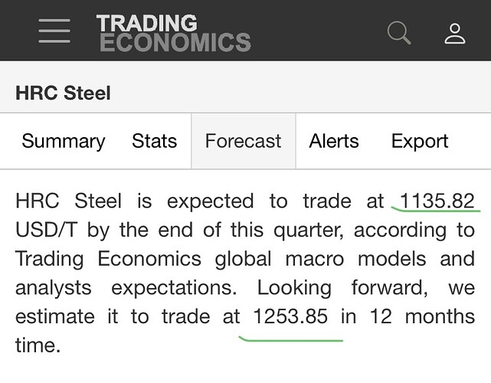The image size is (491, 383).
Task: Click the Trading Economics logo
Action: click(x=173, y=33)
